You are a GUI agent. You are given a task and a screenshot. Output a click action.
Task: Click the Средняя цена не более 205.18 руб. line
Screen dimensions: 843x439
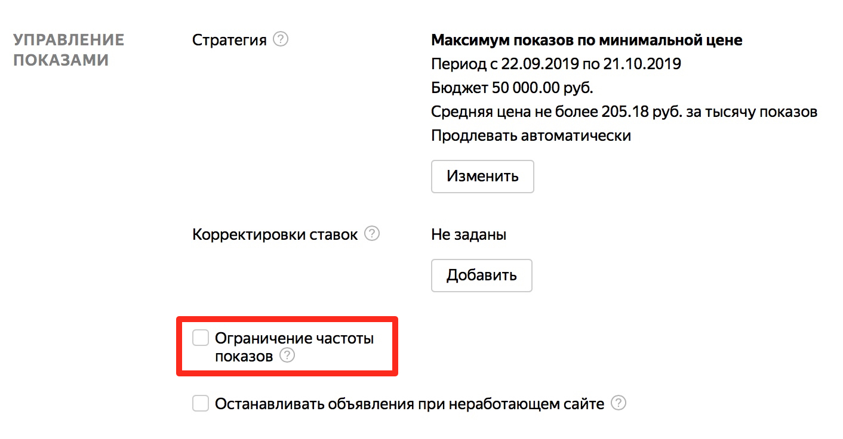click(x=624, y=112)
